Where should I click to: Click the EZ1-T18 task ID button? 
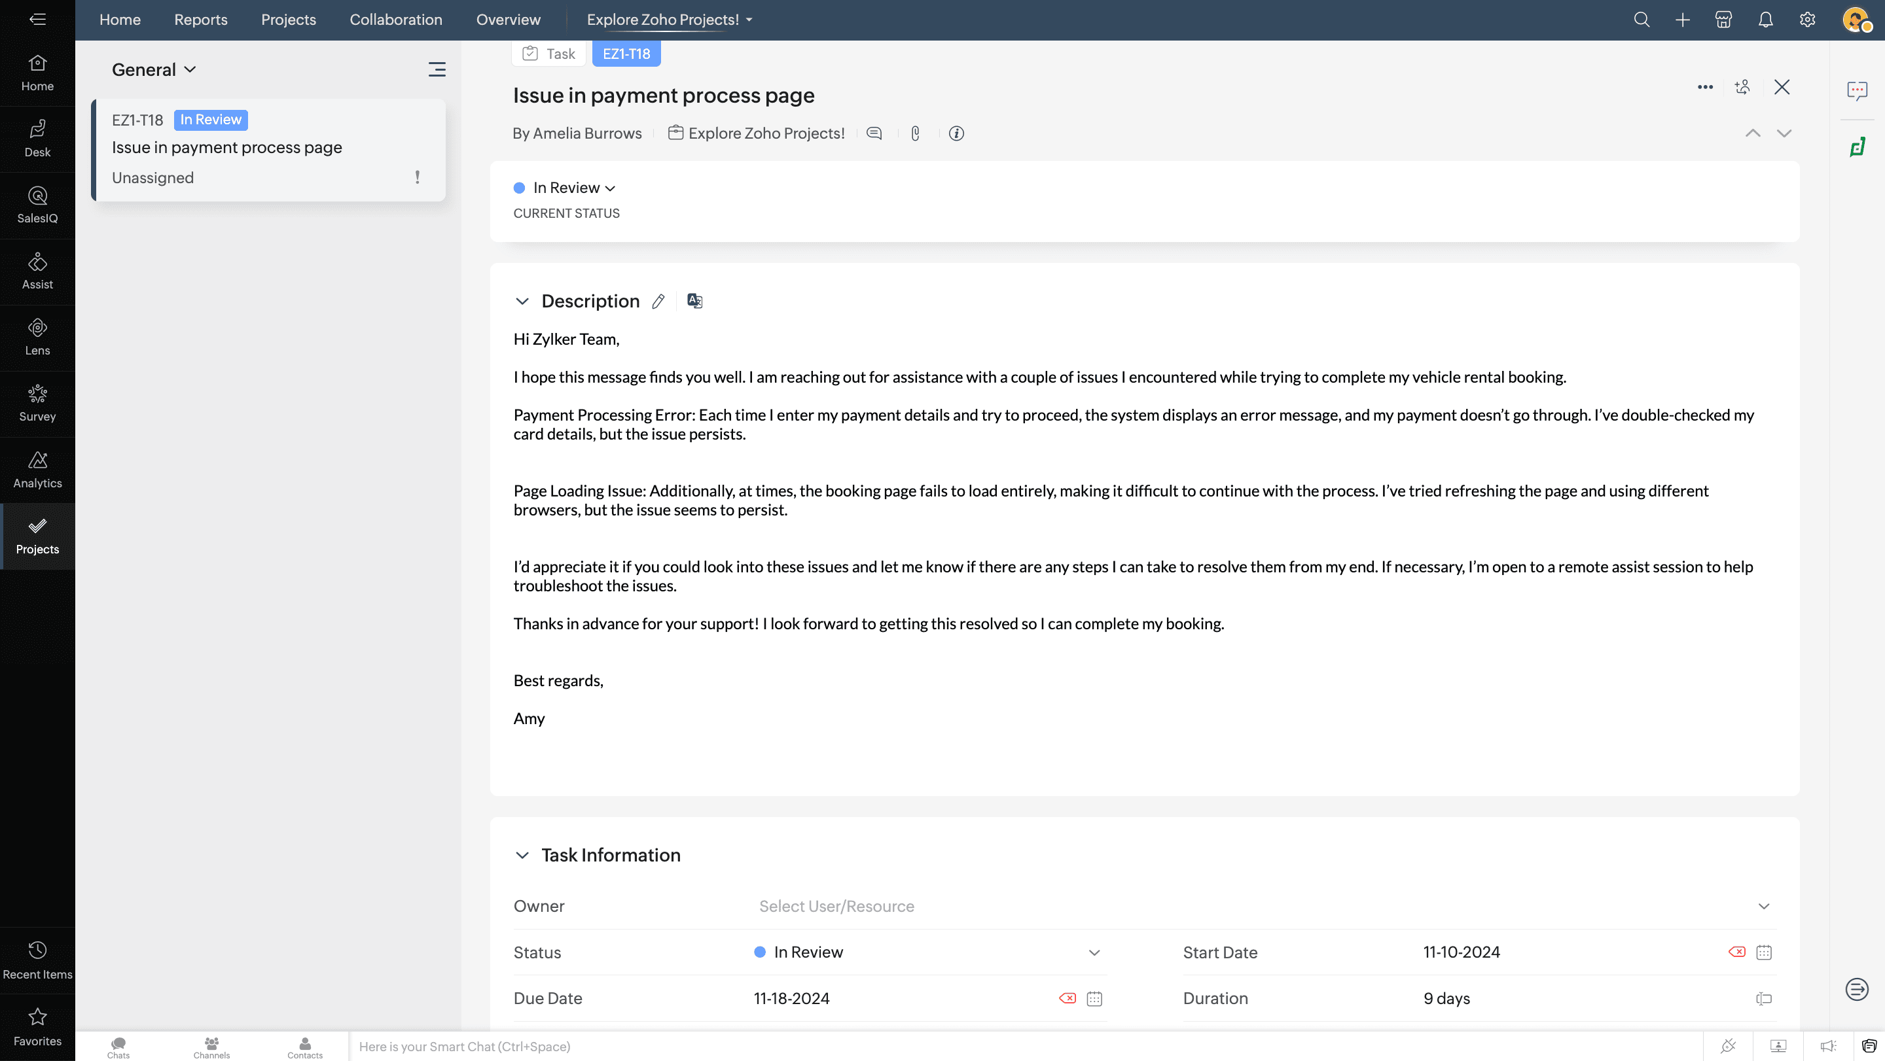click(626, 54)
